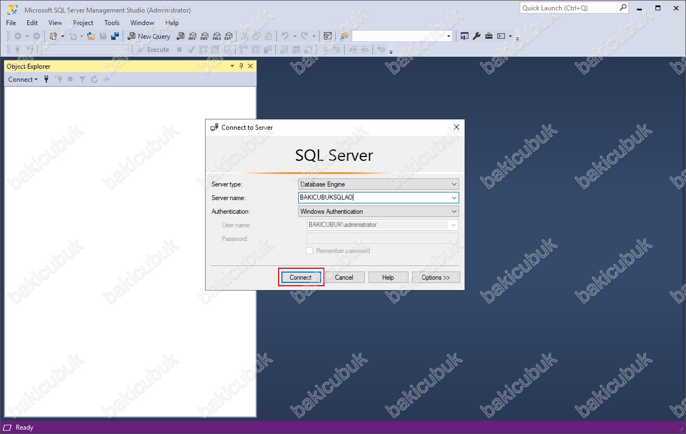Open the File menu
This screenshot has width=686, height=434.
tap(11, 23)
